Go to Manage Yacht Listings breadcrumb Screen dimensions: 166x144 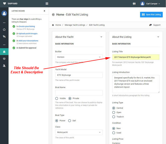coord(75,25)
